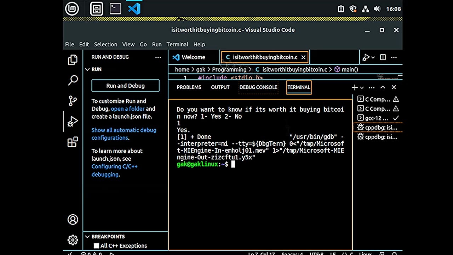
Task: Select the isitworthitbuyingbitcoin.c editor tab
Action: [x=265, y=57]
